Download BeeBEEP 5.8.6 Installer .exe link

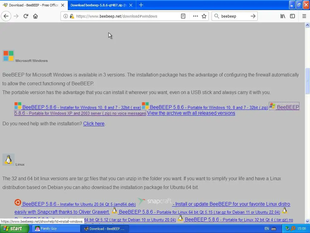(x=77, y=107)
